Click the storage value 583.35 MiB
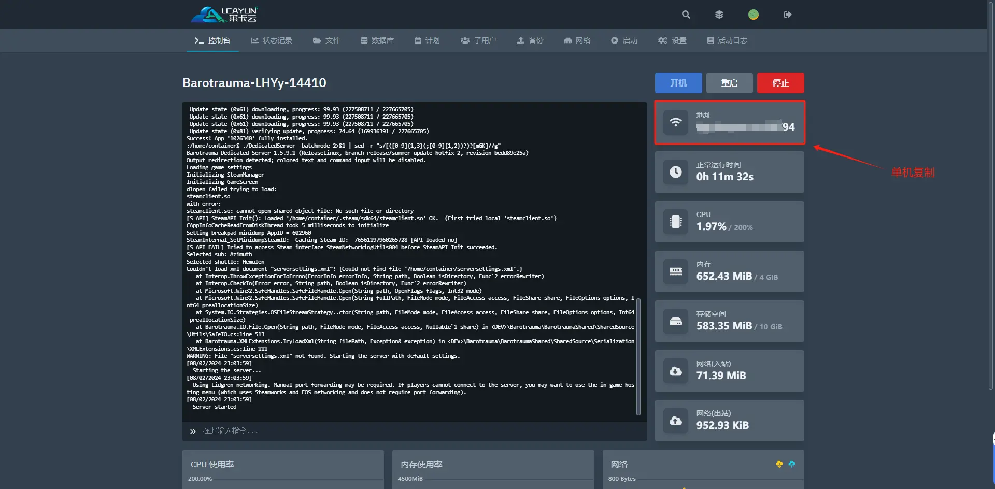The image size is (995, 489). click(724, 326)
